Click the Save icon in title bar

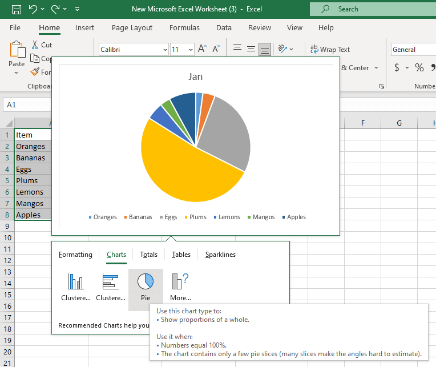tap(17, 9)
